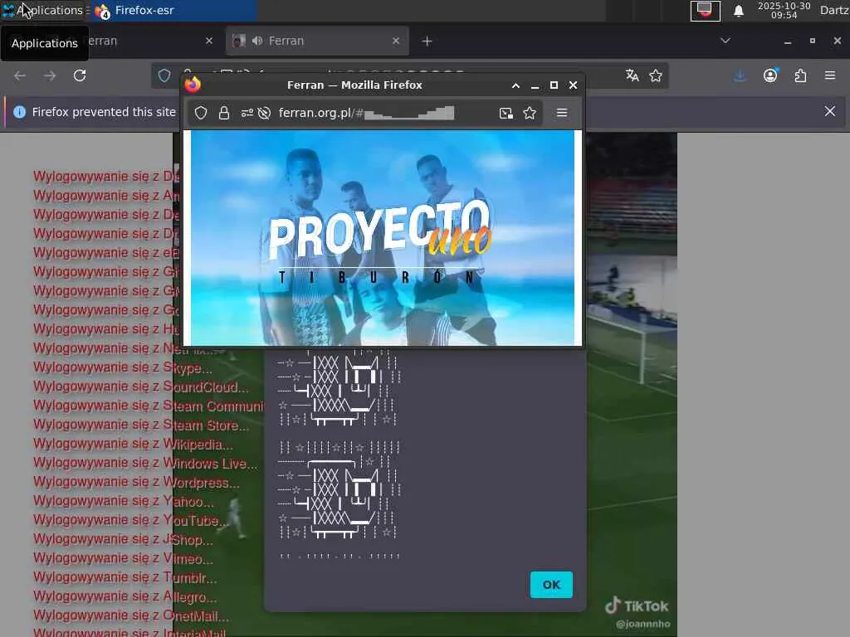850x637 pixels.
Task: Click the translate page icon in the main URL bar
Action: [x=632, y=75]
